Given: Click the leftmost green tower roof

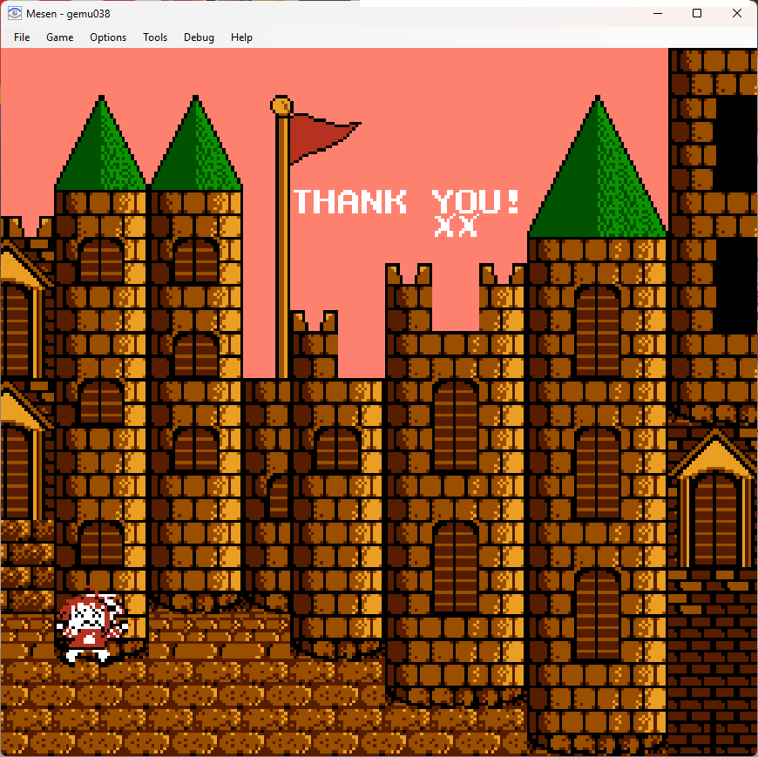Looking at the screenshot, I should tap(101, 142).
